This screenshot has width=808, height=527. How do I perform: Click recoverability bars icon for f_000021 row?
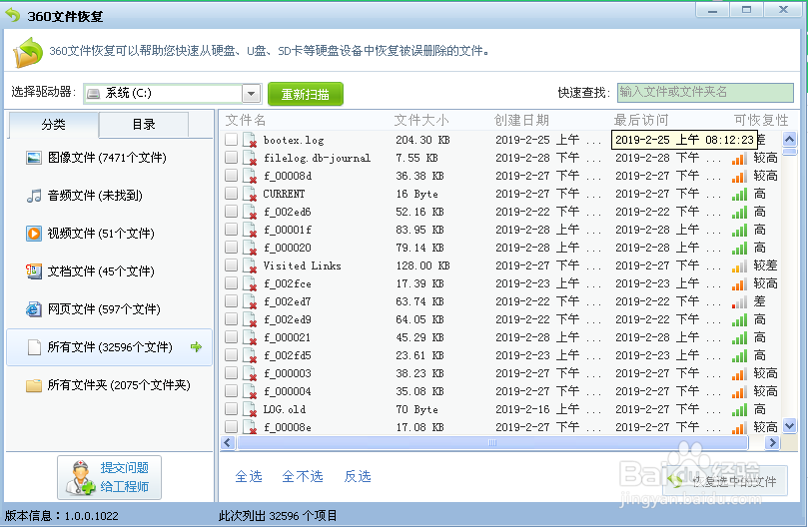tap(739, 338)
